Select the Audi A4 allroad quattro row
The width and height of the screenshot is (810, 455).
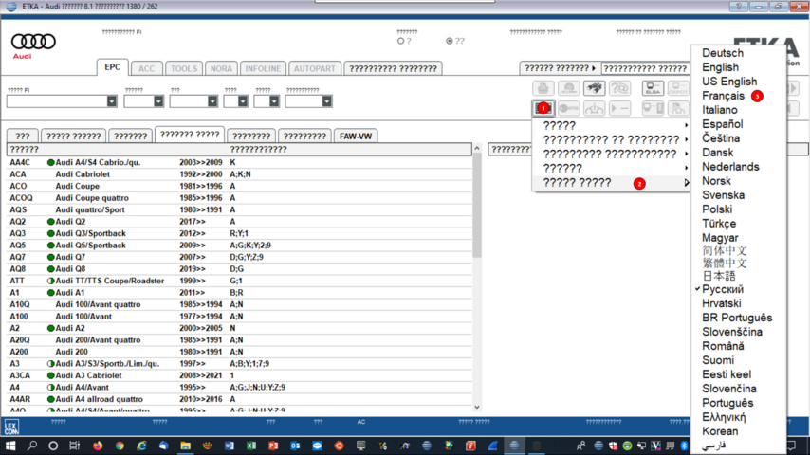coord(239,399)
